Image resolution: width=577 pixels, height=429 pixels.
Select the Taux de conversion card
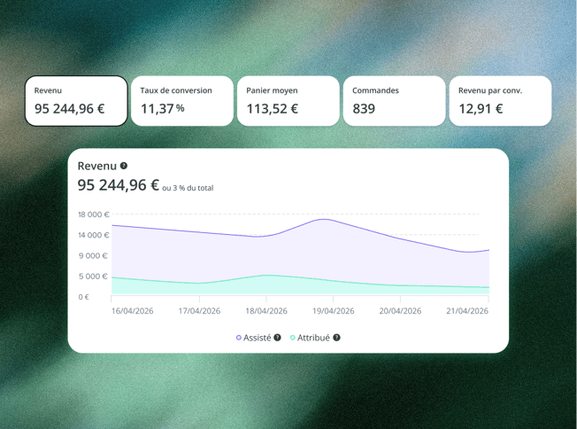tap(182, 101)
